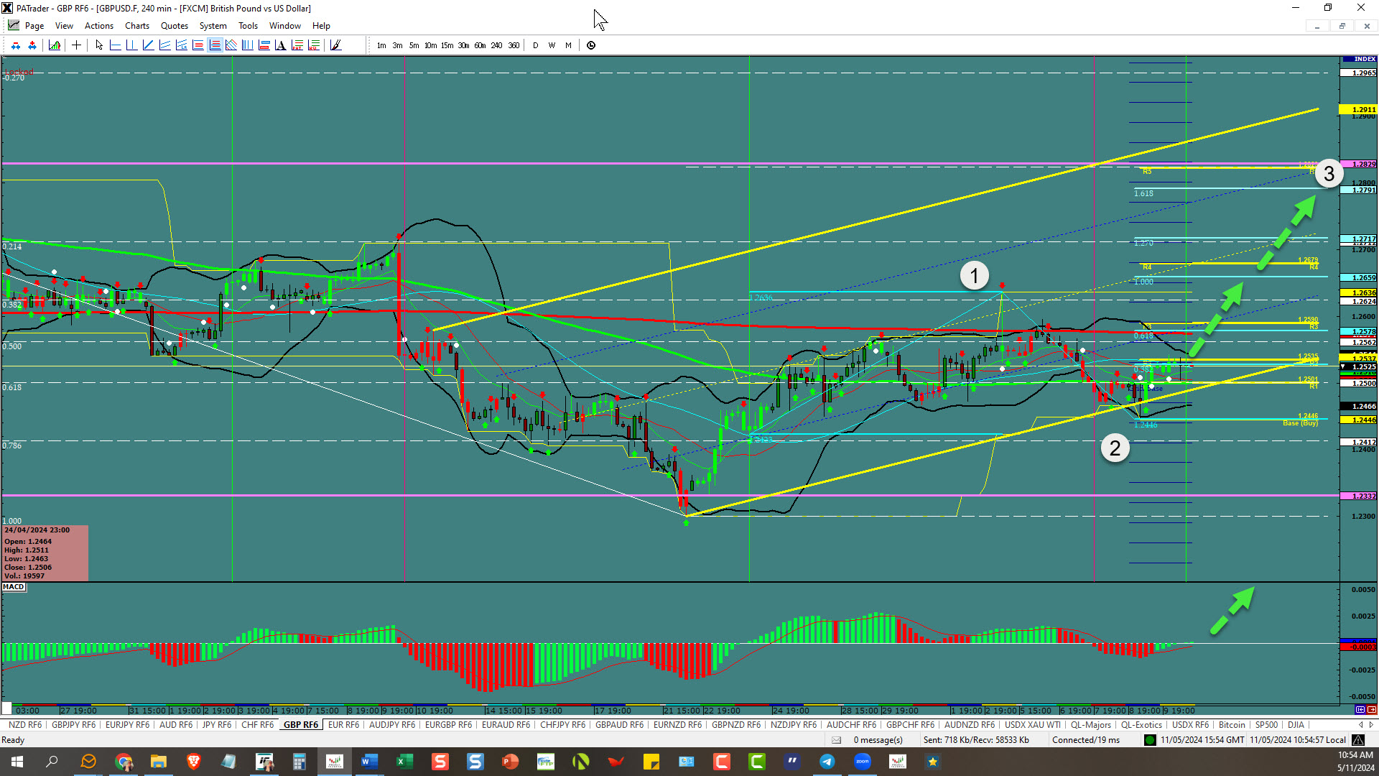1379x776 pixels.
Task: Switch chart to Monthly (M) timeframe
Action: tap(568, 45)
